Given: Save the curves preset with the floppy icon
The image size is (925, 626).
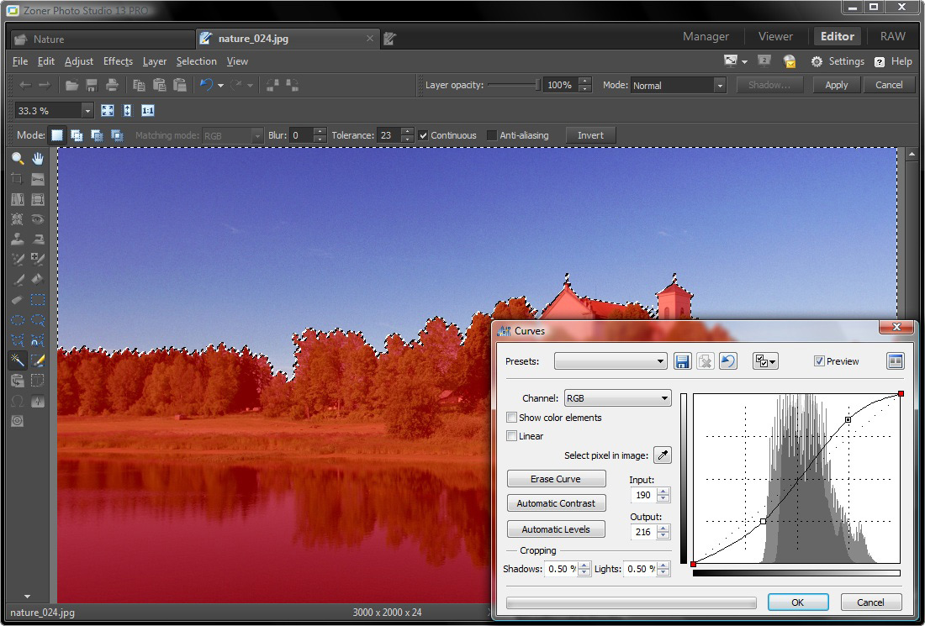Looking at the screenshot, I should 682,361.
